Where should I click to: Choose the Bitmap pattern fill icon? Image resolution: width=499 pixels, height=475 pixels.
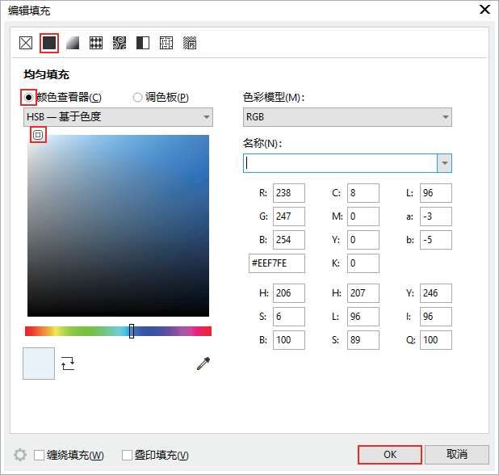click(120, 43)
